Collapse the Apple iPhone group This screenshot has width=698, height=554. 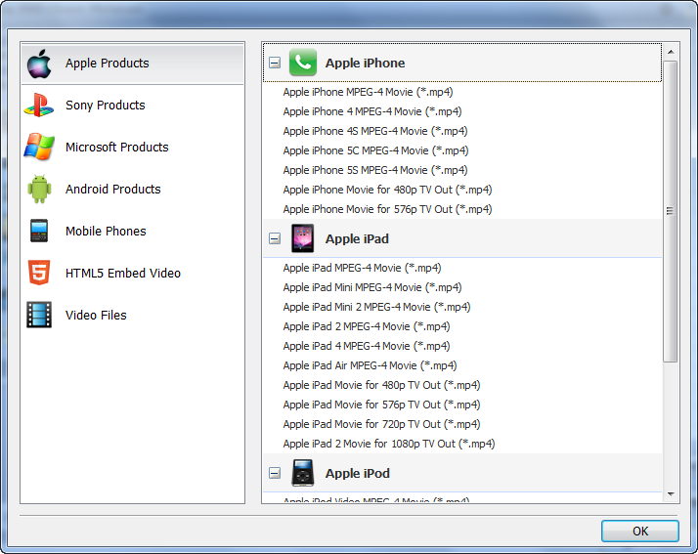[275, 63]
